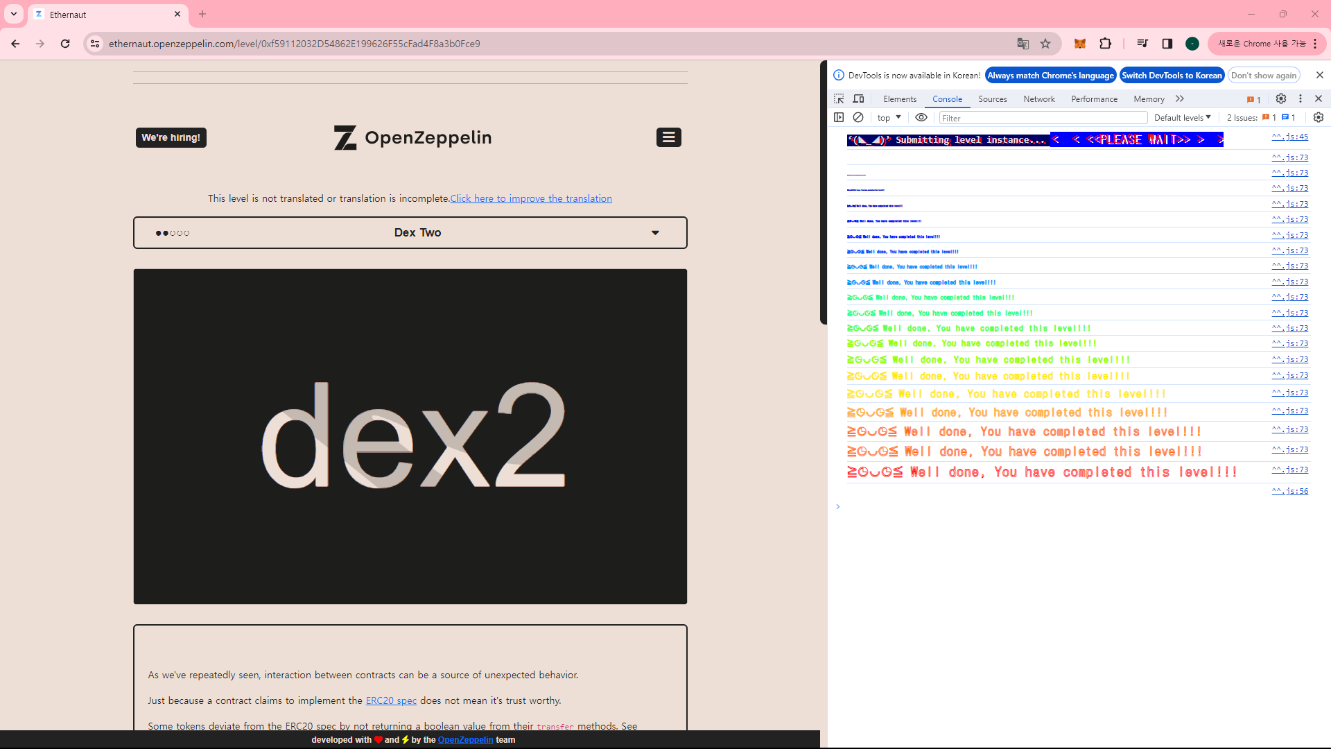Open the Sources tab
The image size is (1331, 749).
click(x=993, y=99)
